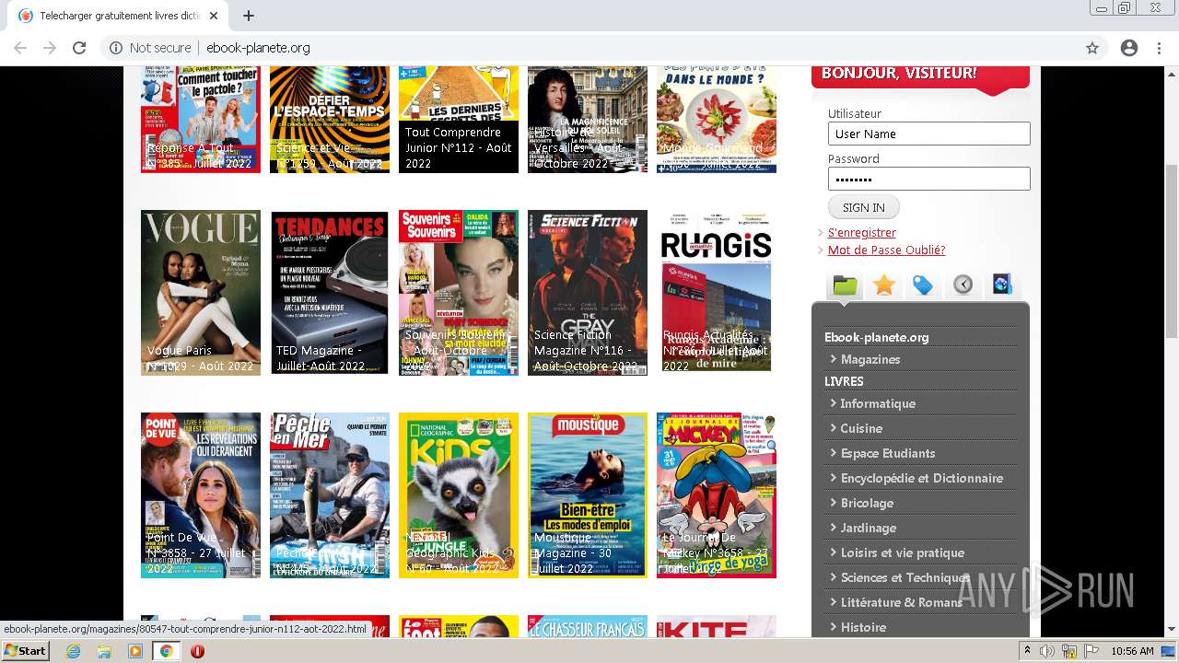
Task: Open the globe book icon tab
Action: pyautogui.click(x=1002, y=285)
